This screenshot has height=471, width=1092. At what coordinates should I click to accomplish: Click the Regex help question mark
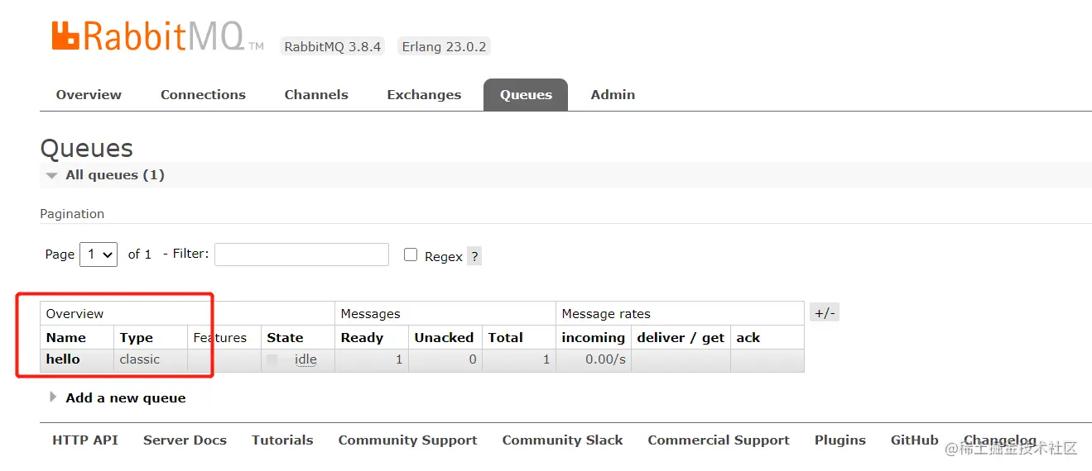pos(474,256)
